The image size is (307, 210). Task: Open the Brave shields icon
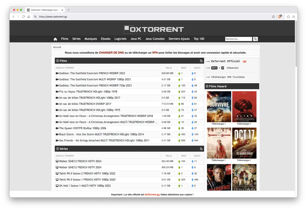[x=280, y=17]
